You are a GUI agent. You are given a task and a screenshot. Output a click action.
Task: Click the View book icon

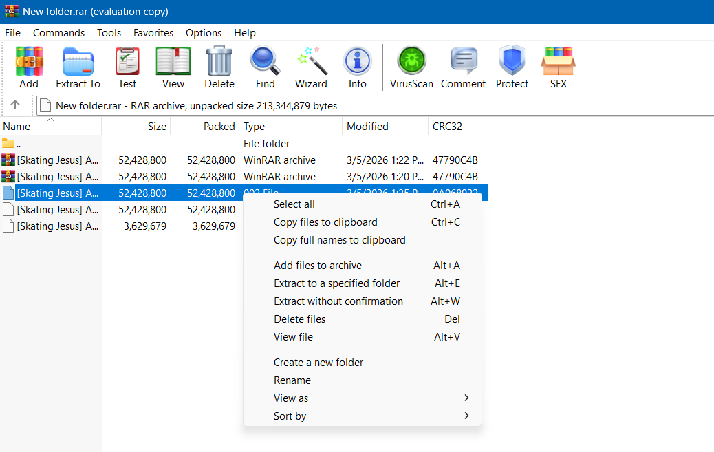[x=173, y=61]
